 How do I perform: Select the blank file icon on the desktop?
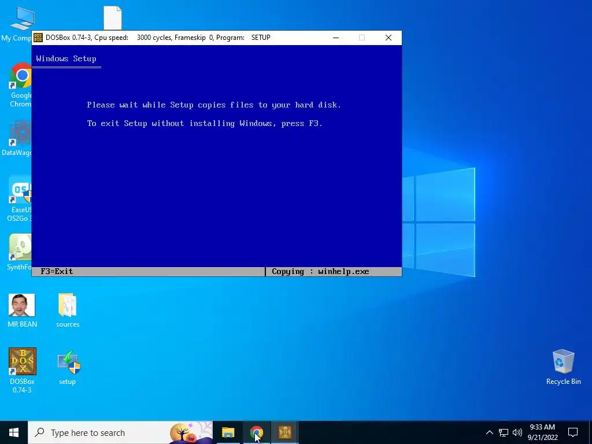click(113, 18)
